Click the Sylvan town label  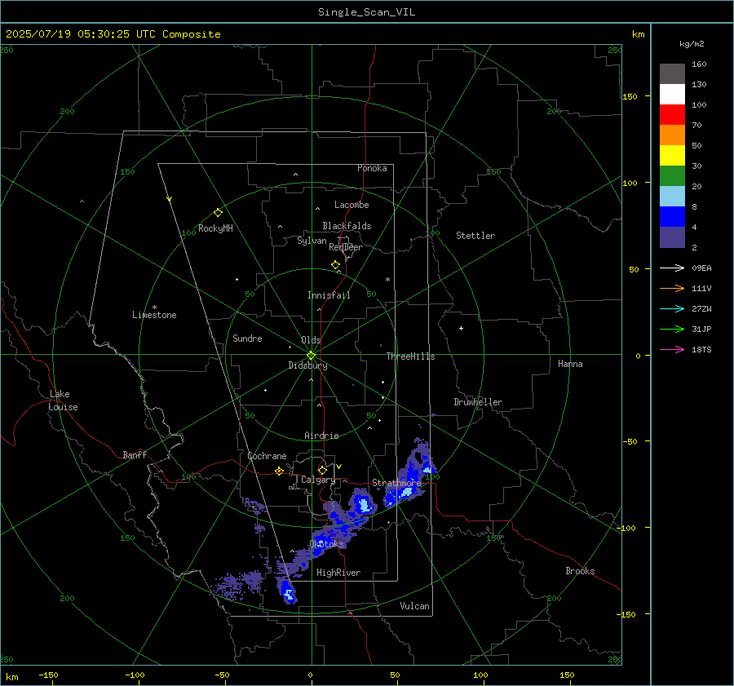pyautogui.click(x=312, y=241)
